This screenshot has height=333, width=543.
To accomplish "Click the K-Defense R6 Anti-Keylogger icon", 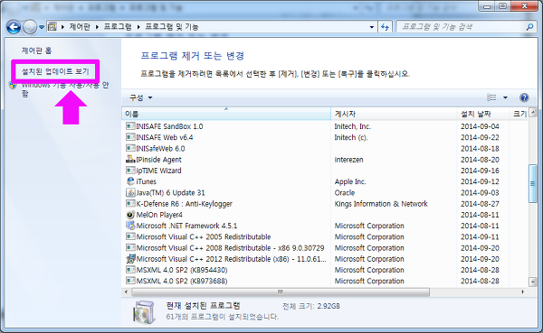I will tap(130, 203).
